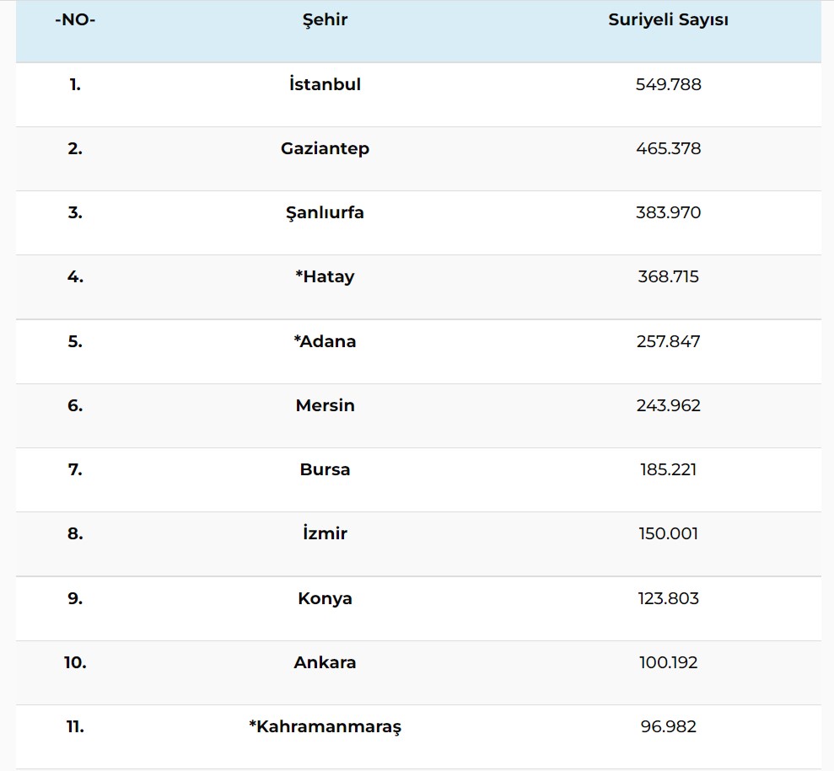Click the 150.001 count for İzmir
This screenshot has height=771, width=834.
tap(668, 533)
